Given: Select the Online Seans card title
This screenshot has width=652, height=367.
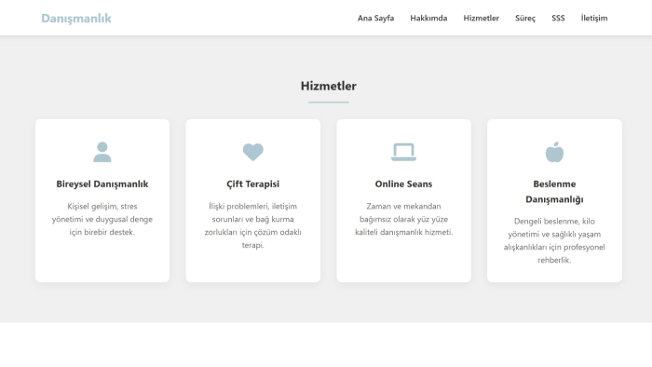Looking at the screenshot, I should [x=403, y=183].
